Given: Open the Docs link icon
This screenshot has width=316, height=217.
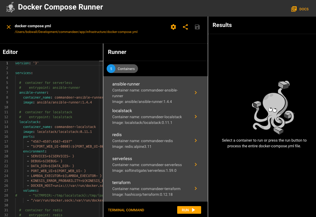Looking at the screenshot, I should click(294, 9).
